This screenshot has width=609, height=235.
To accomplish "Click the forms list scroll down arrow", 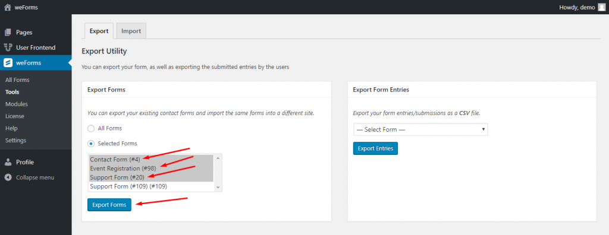I will click(x=218, y=188).
